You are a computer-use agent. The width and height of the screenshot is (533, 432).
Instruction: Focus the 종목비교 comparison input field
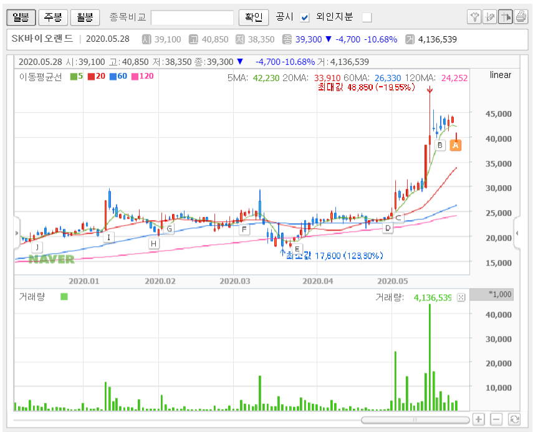tap(192, 17)
